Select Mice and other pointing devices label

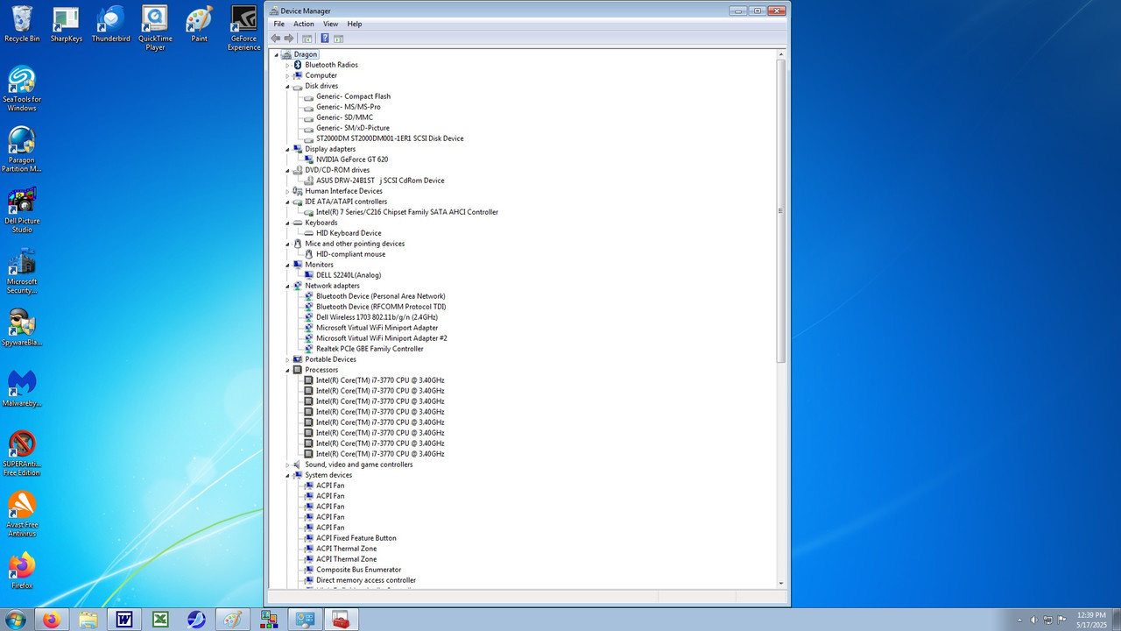coord(355,244)
